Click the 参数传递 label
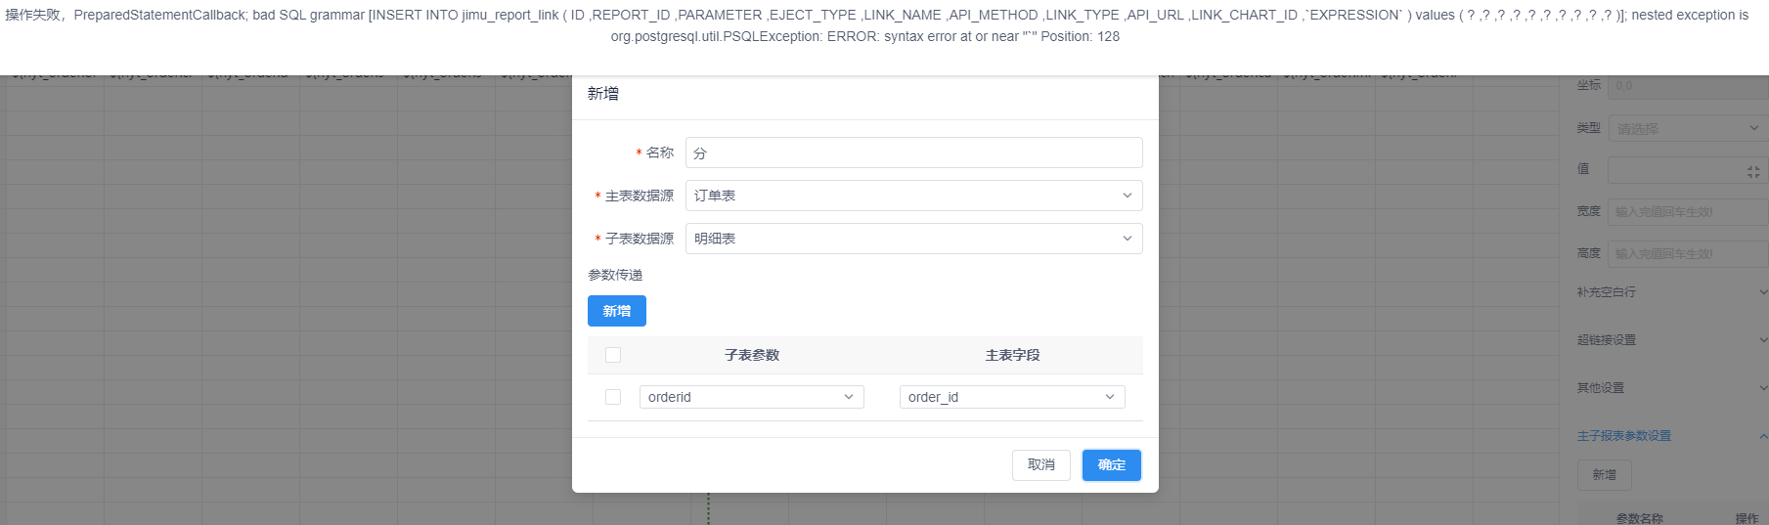The image size is (1769, 525). point(615,275)
